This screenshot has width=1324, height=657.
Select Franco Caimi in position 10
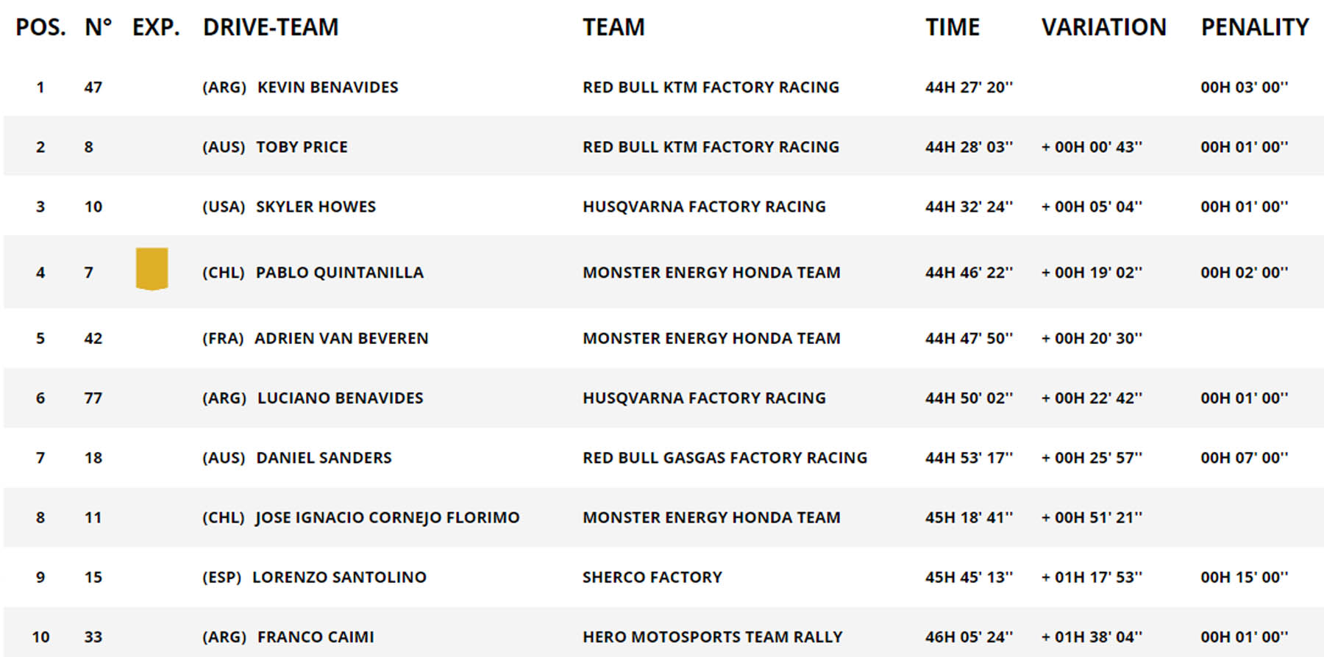[316, 636]
